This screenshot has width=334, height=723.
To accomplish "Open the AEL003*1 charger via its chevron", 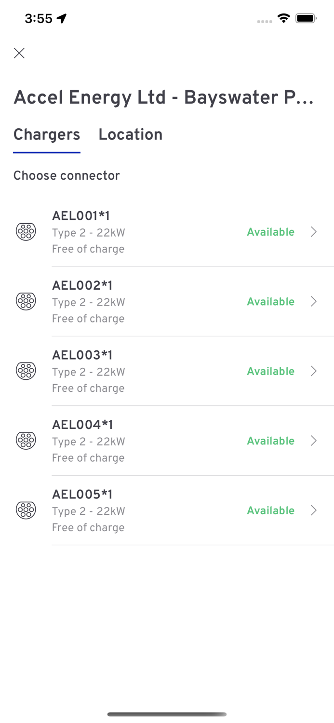I will (x=314, y=371).
